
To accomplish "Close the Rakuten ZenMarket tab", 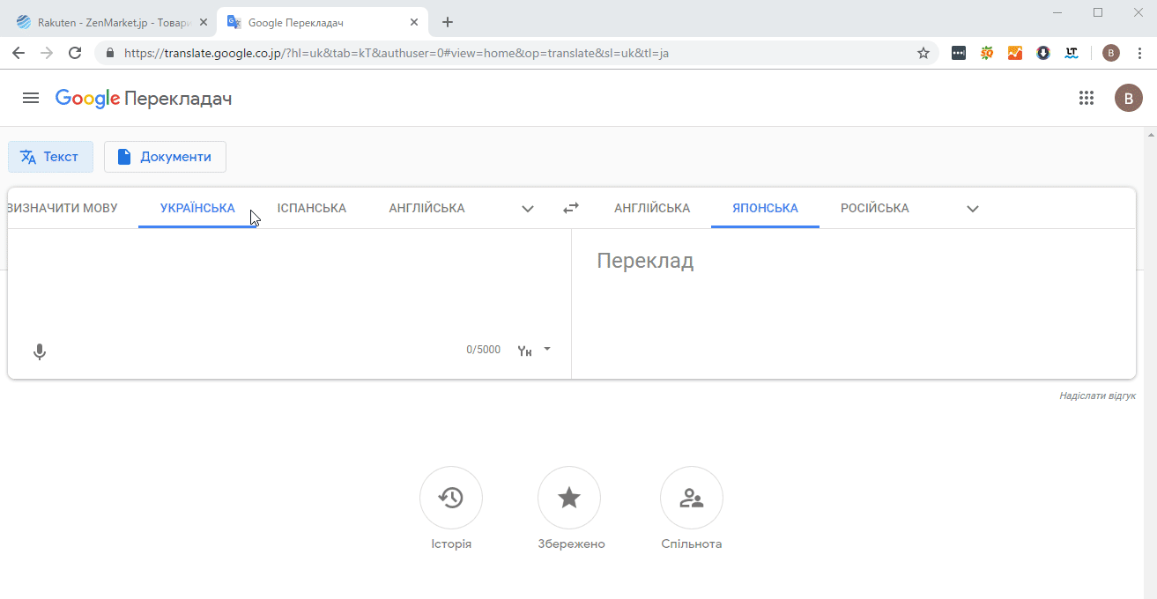I will 204,22.
